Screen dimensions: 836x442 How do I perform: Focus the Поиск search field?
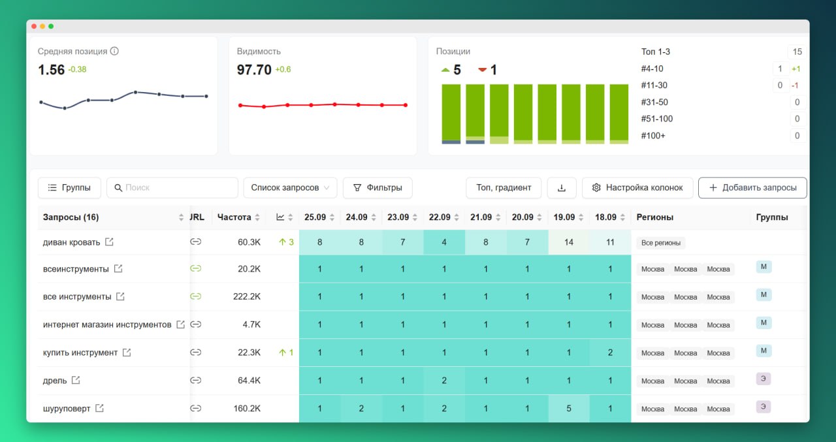tap(172, 187)
